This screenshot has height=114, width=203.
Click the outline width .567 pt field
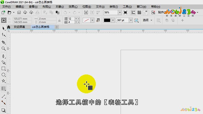pyautogui.click(x=122, y=20)
